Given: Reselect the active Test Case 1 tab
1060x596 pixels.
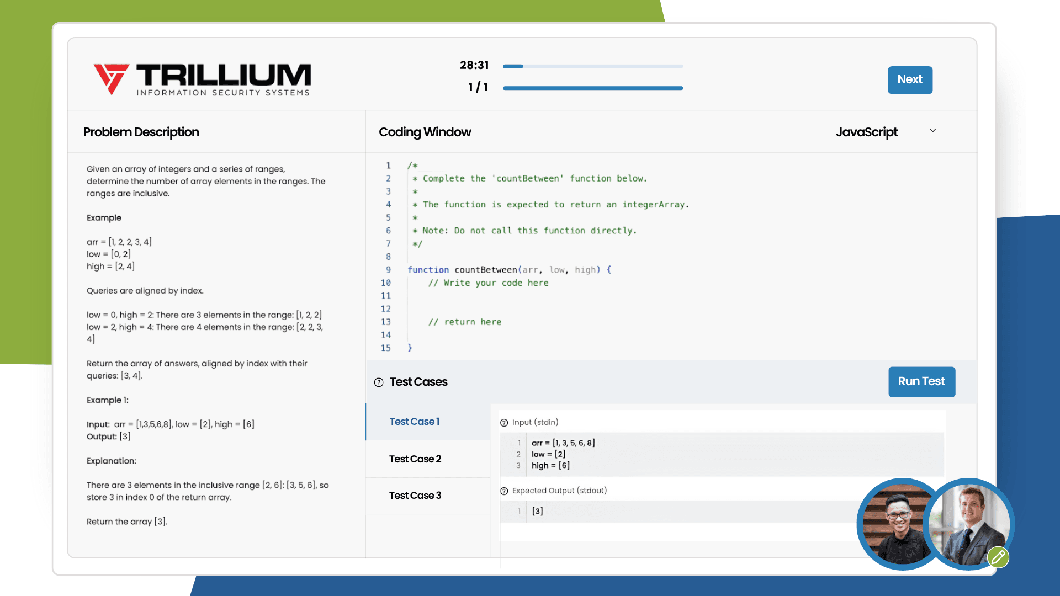Looking at the screenshot, I should point(414,421).
